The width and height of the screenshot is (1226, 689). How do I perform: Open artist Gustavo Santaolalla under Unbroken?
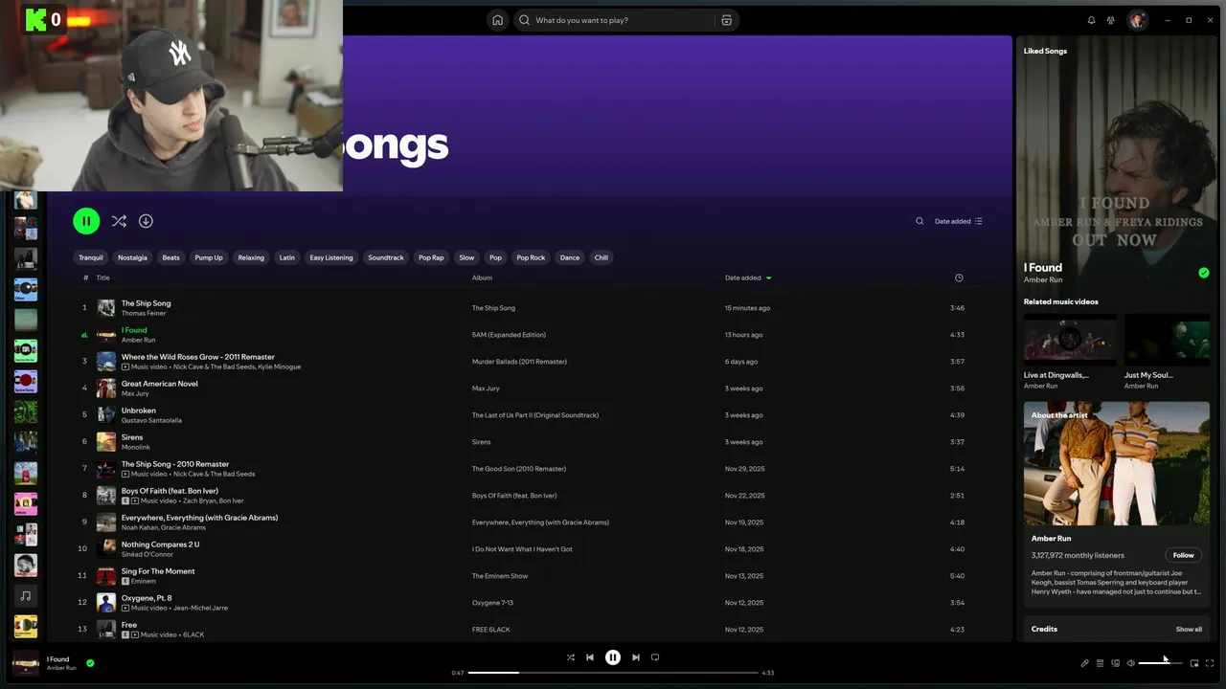pos(151,420)
